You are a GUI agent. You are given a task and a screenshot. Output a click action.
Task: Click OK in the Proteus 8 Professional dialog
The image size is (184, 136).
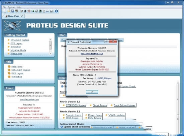tap(92, 92)
